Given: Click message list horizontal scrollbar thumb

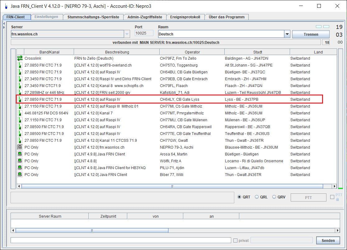Looking at the screenshot, I should (92, 230).
